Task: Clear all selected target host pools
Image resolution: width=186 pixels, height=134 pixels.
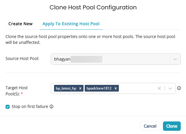Action: (159, 88)
